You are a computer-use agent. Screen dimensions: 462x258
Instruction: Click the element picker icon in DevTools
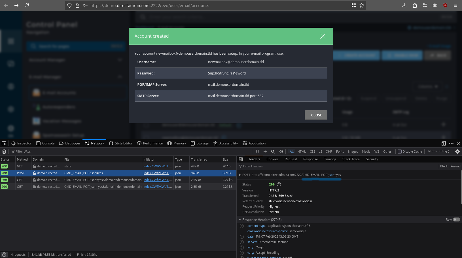click(4, 143)
